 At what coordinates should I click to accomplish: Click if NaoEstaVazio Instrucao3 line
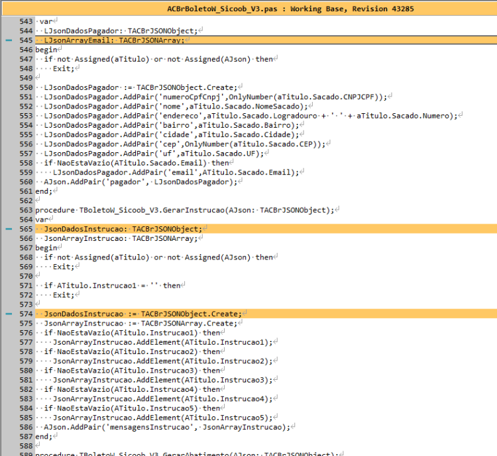132,371
